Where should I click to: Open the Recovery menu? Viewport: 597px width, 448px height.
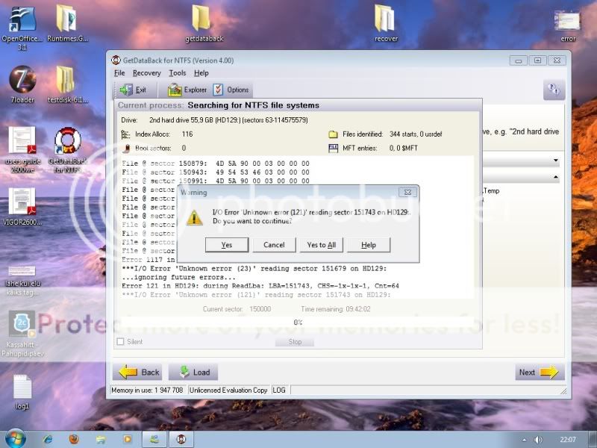tap(146, 73)
